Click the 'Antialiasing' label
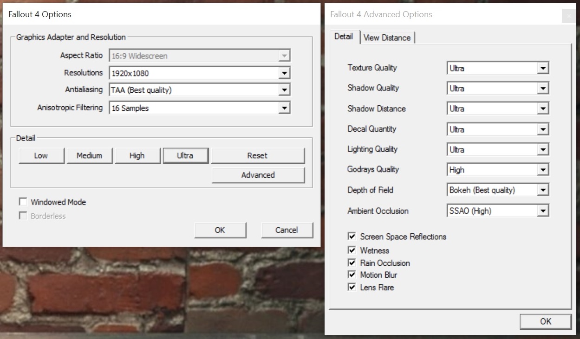580x339 pixels. pyautogui.click(x=84, y=90)
